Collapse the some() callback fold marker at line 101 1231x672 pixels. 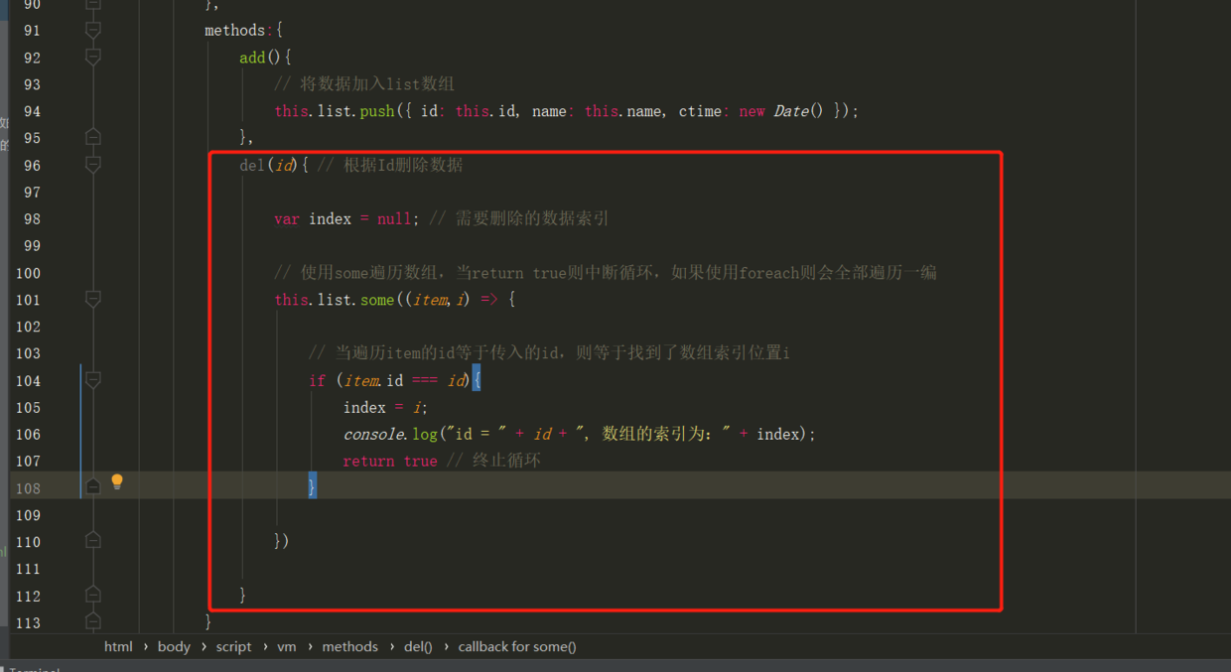93,299
